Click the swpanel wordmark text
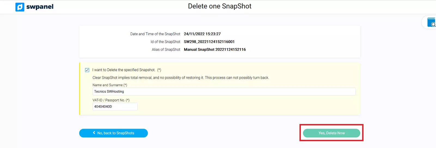The height and width of the screenshot is (148, 436). point(40,7)
